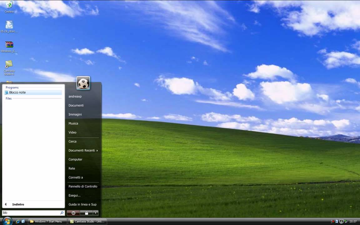Expand Documenti Recenti submenu
Image resolution: width=360 pixels, height=225 pixels.
(83, 150)
